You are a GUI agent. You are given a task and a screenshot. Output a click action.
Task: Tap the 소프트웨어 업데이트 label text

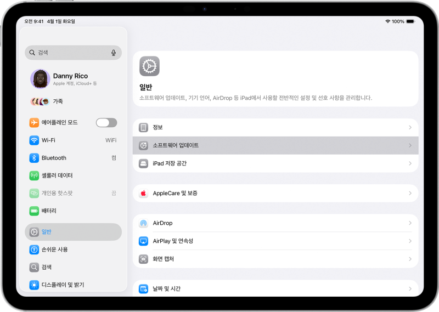176,145
